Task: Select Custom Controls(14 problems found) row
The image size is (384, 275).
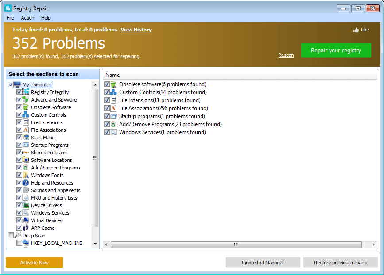Action: click(163, 92)
